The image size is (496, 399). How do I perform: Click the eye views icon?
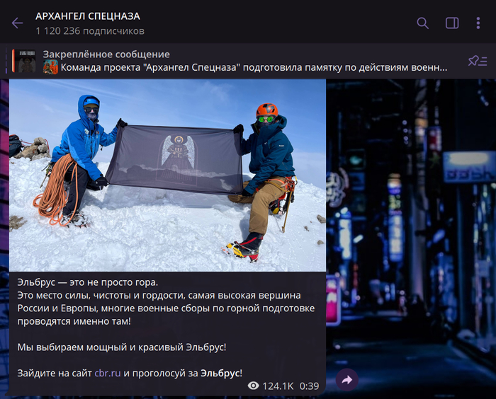[254, 386]
